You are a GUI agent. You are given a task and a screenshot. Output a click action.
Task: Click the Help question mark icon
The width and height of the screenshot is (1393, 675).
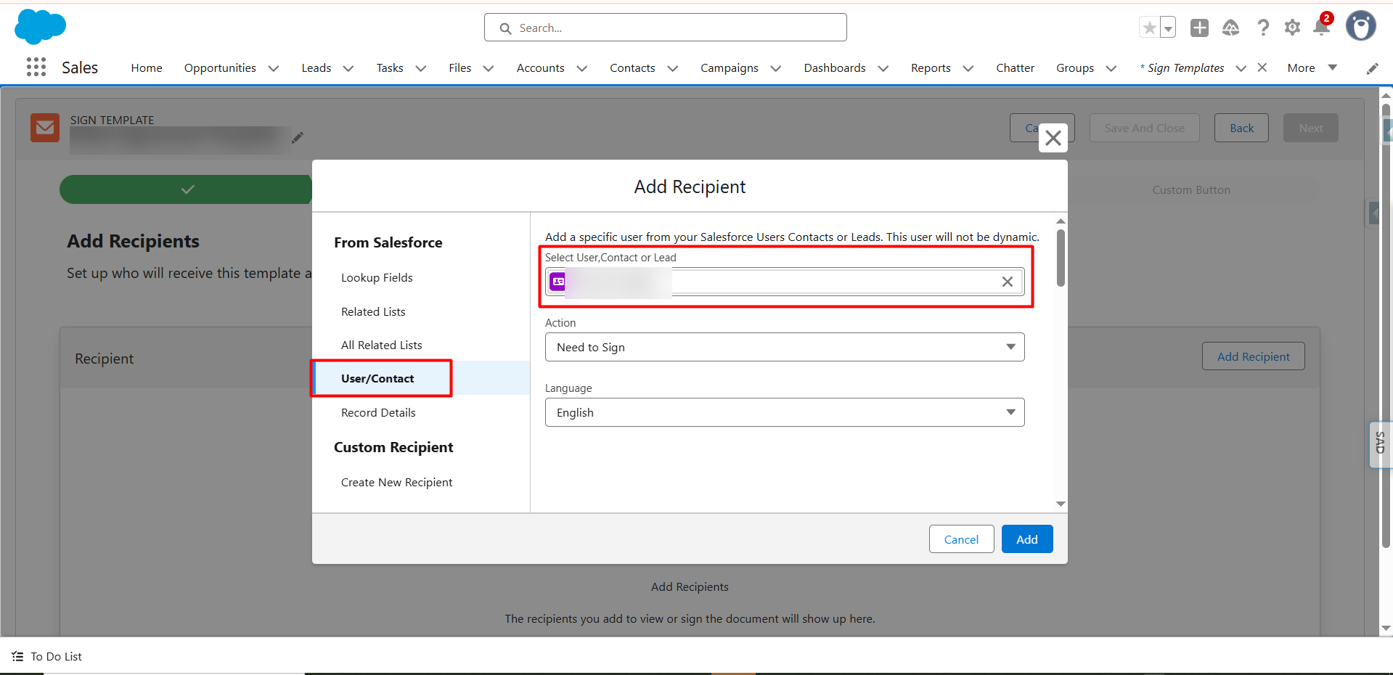coord(1263,28)
